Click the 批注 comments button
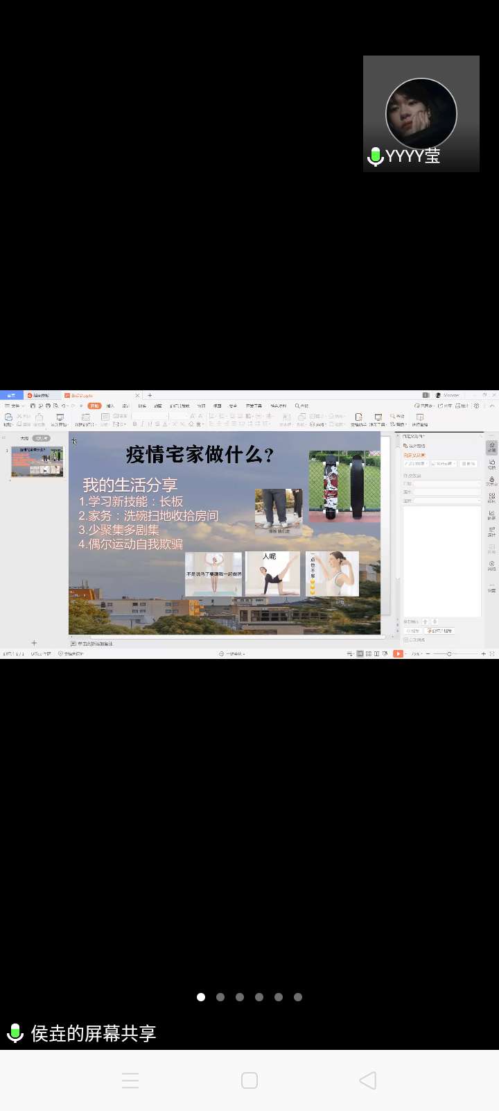Image resolution: width=499 pixels, height=1111 pixels. coord(462,406)
